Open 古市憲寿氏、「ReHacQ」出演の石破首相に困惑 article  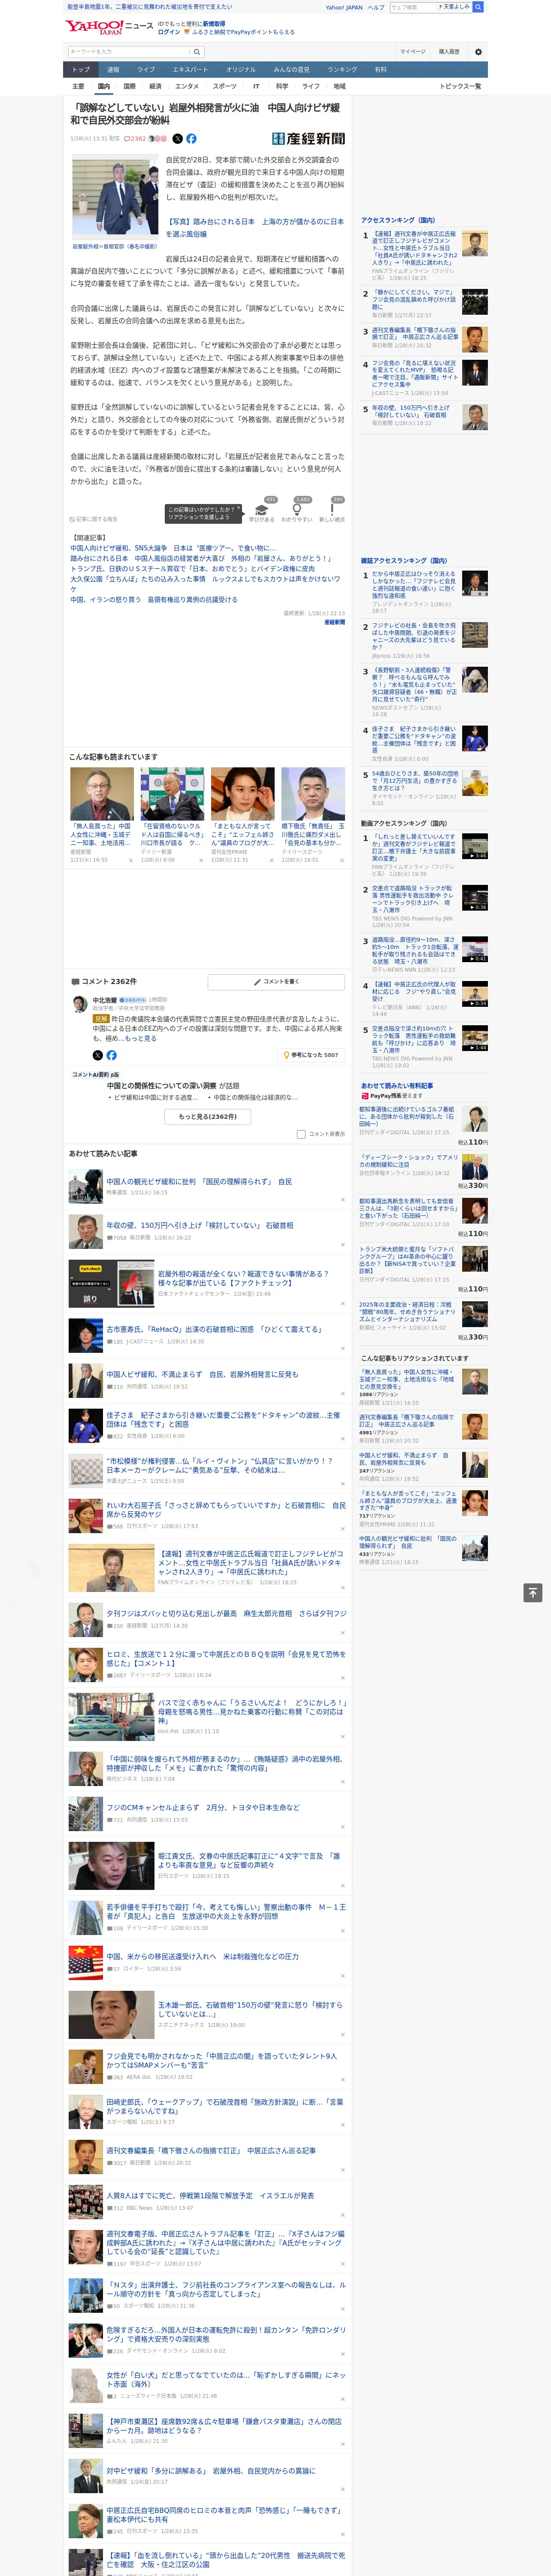click(214, 1329)
